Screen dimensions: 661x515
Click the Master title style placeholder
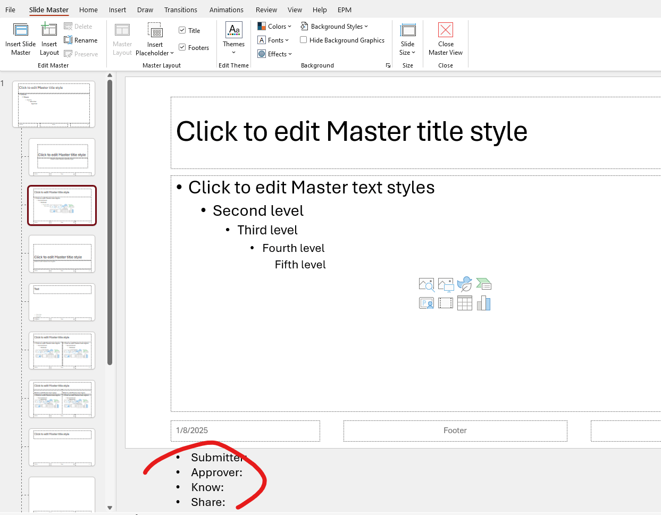(415, 132)
